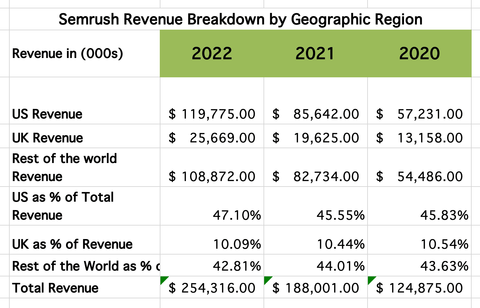Select Total Revenue 2020 value $124,875.00
This screenshot has width=480, height=308.
point(419,287)
